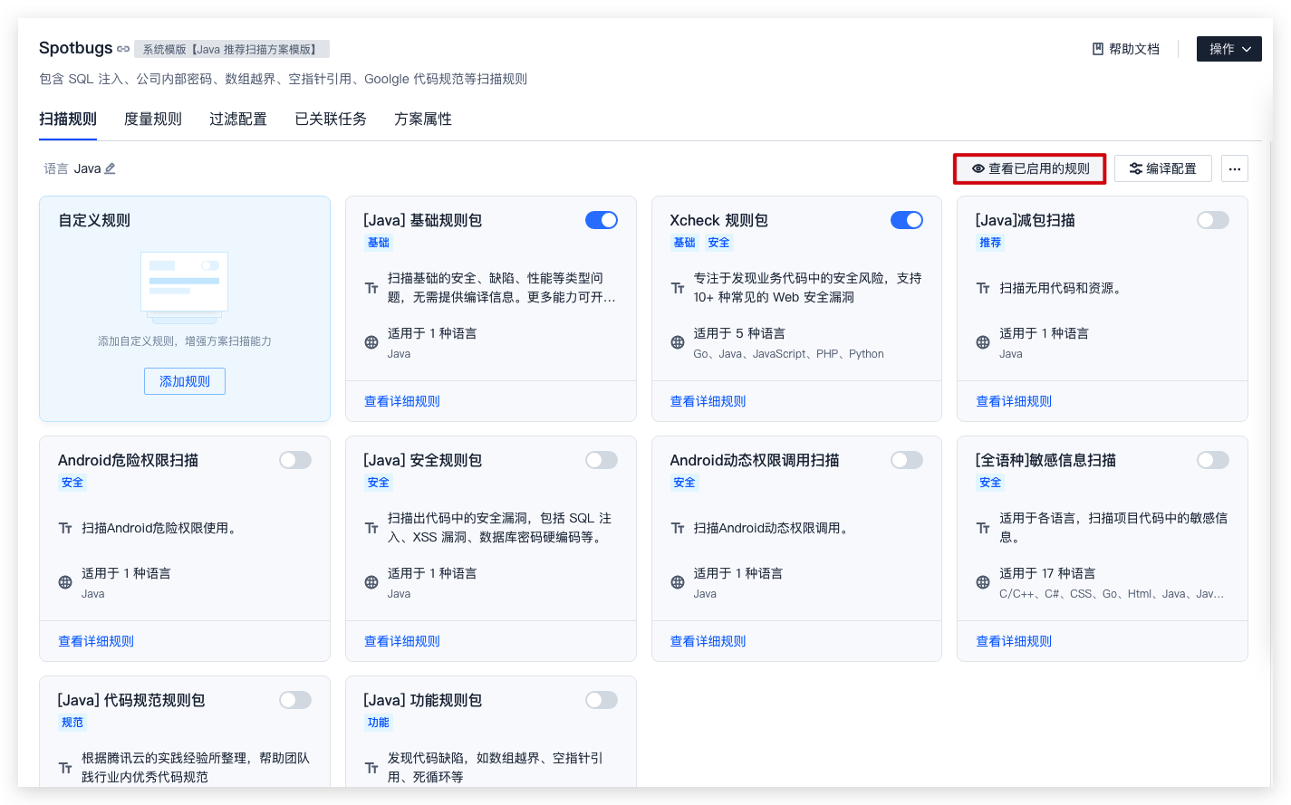The width and height of the screenshot is (1291, 805).
Task: Click the 基础 tag in [Java] 基础规则包
Action: coord(379,243)
